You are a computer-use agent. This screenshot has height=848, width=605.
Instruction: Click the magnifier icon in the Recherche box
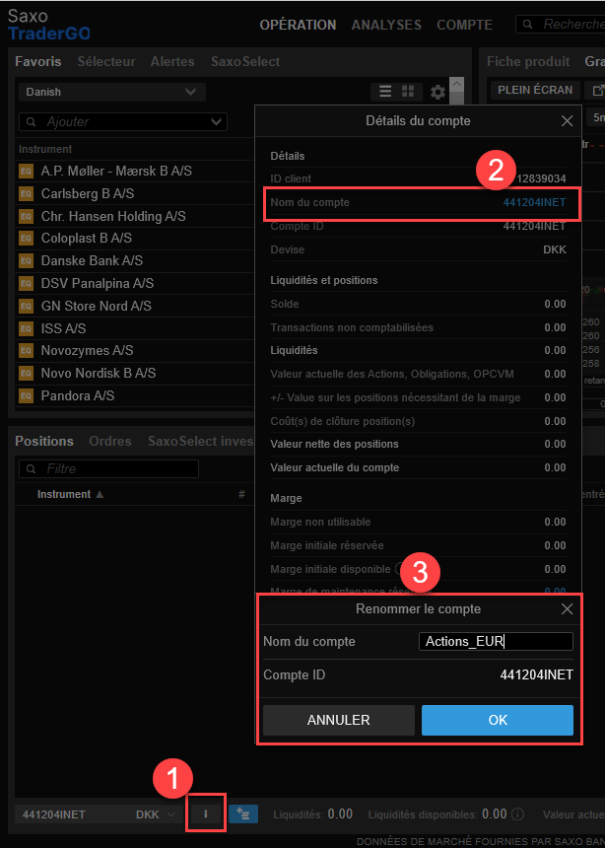coord(528,25)
